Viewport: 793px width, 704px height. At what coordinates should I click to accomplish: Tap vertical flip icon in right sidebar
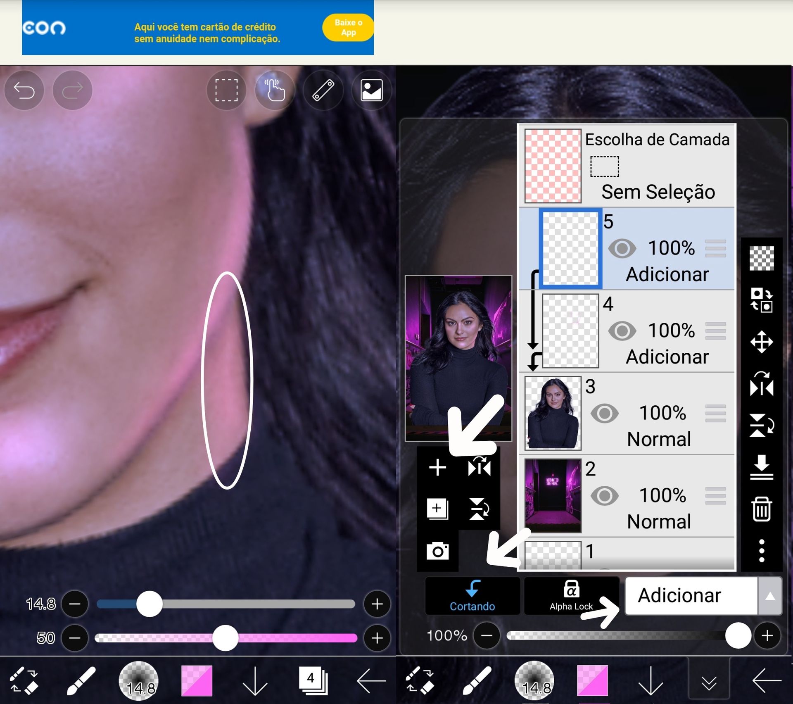(761, 426)
